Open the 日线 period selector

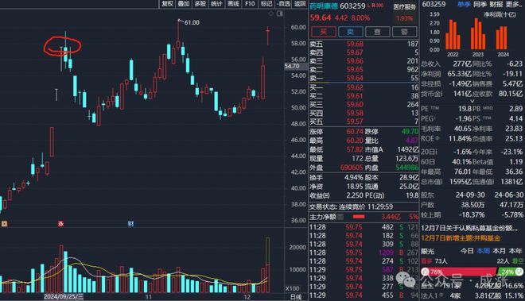coord(296,297)
